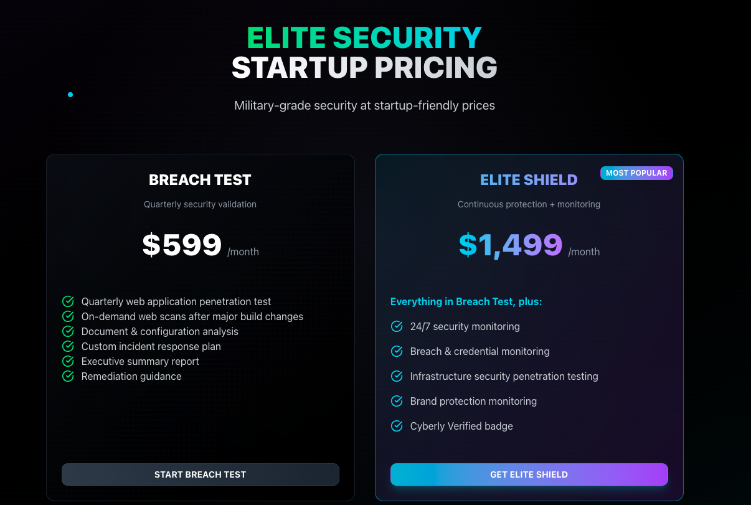Viewport: 751px width, 505px height.
Task: Click the START BREACH TEST button
Action: [201, 474]
